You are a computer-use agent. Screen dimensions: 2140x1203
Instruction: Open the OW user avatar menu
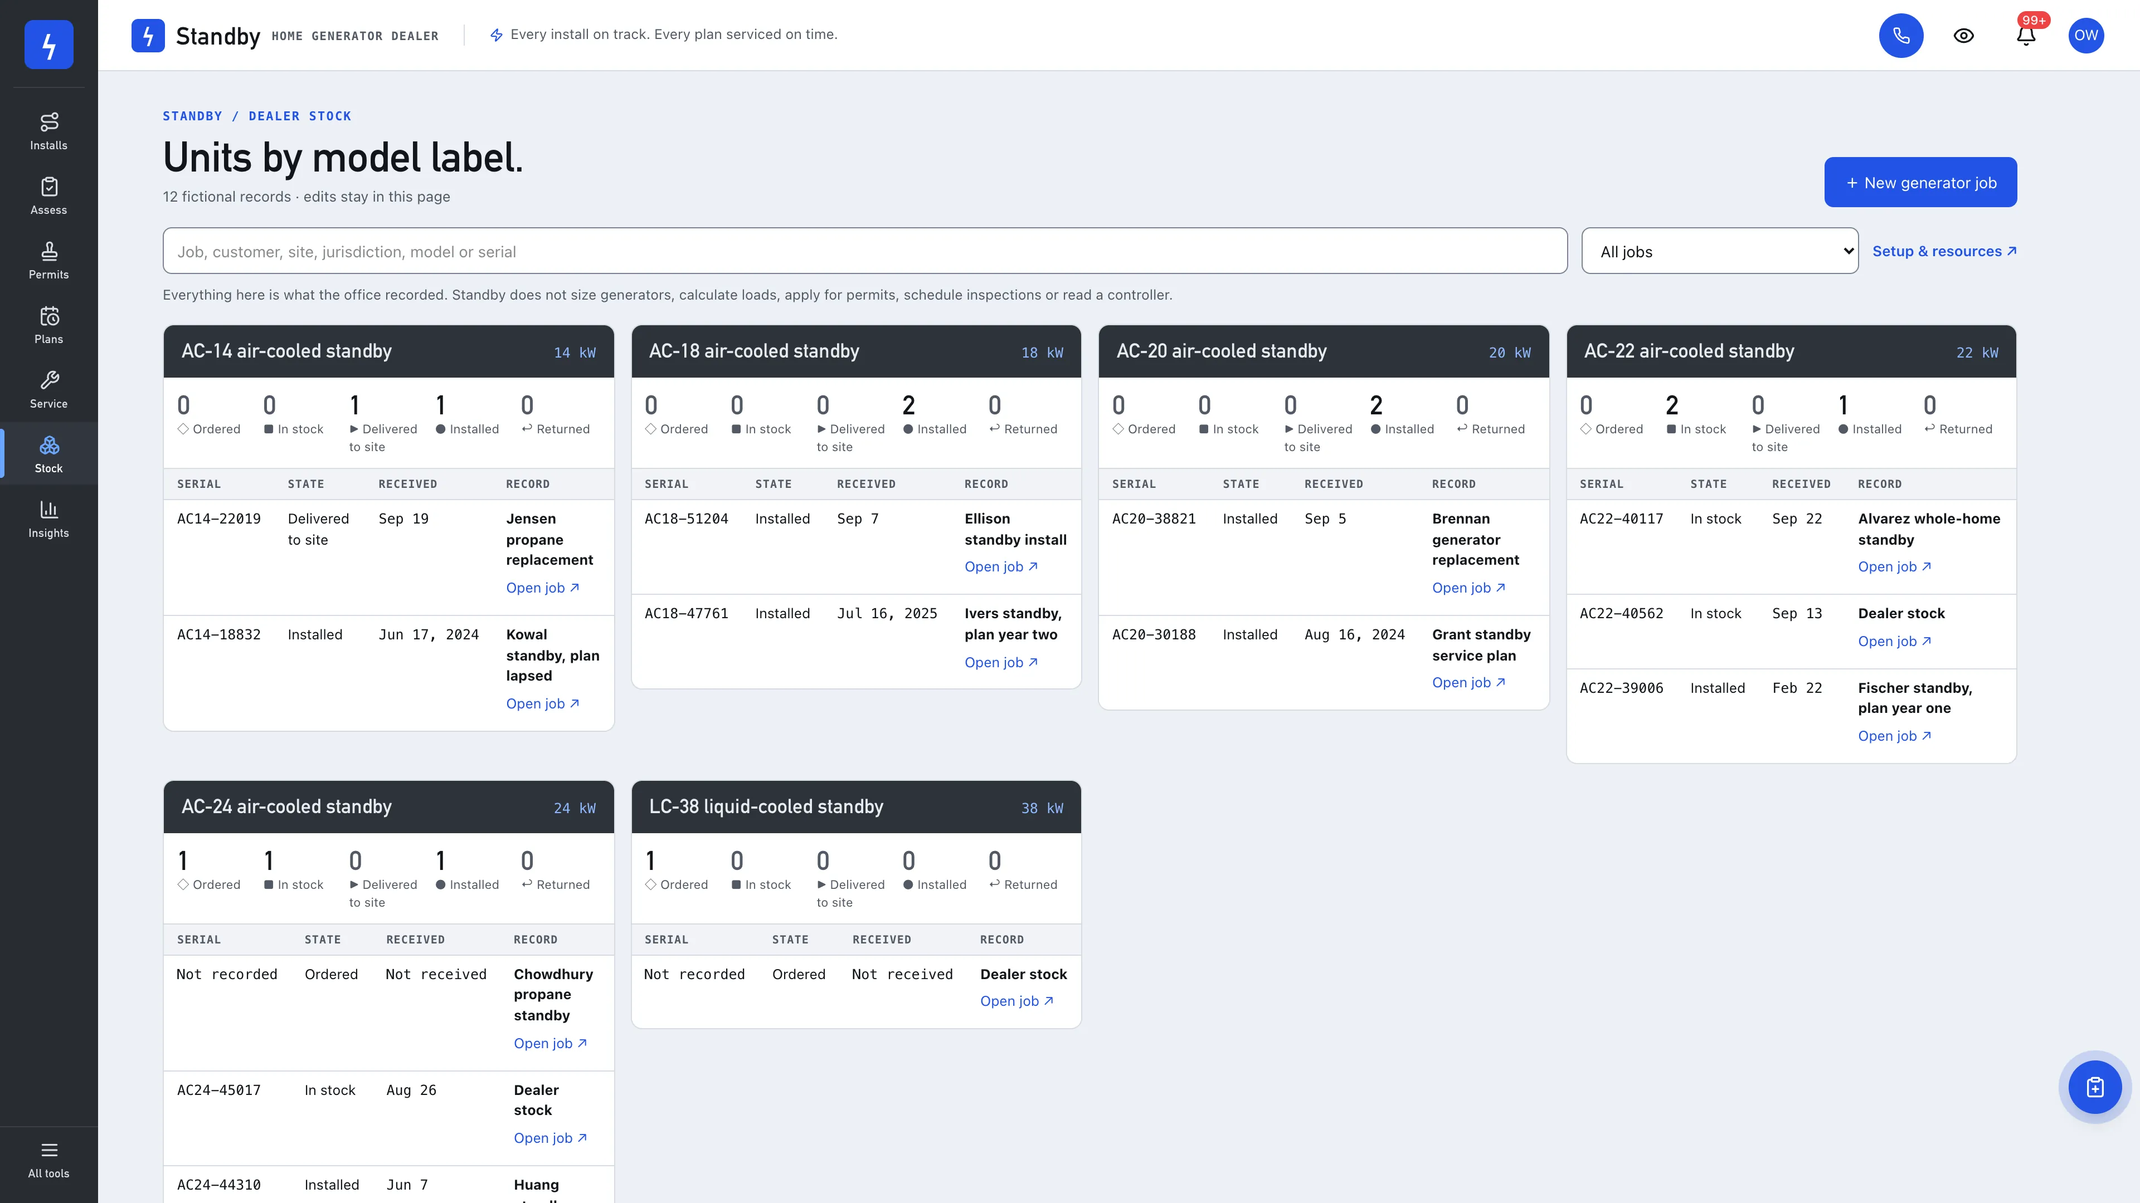[x=2086, y=35]
